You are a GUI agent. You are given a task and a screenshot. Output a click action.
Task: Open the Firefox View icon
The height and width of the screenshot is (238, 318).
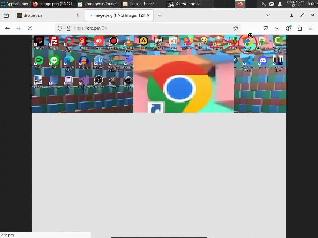[x=6, y=15]
